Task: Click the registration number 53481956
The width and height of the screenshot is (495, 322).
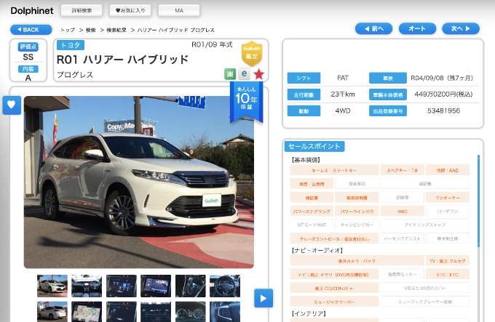Action: [x=443, y=111]
